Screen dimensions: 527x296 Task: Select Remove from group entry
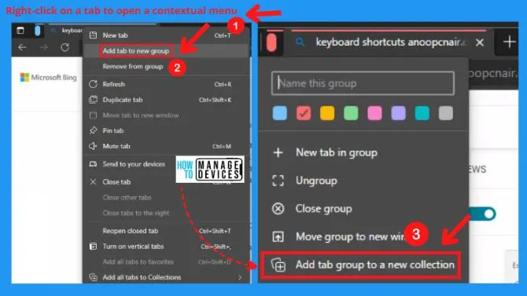pos(133,67)
